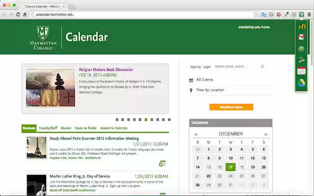
Task: Click the DECEMBER month heading
Action: (x=231, y=134)
